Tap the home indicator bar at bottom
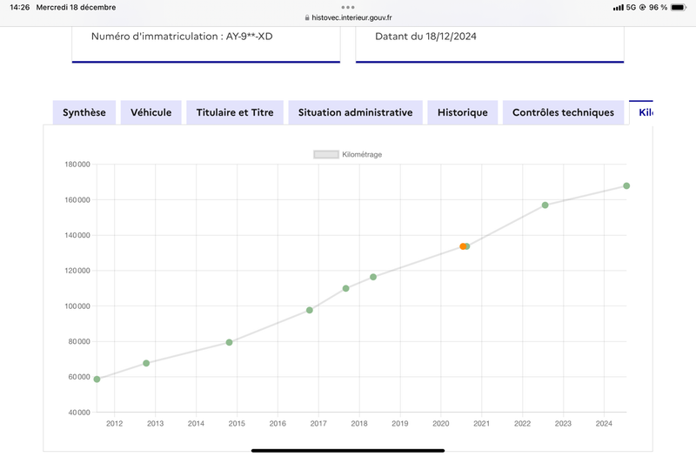The height and width of the screenshot is (457, 696). click(x=348, y=451)
